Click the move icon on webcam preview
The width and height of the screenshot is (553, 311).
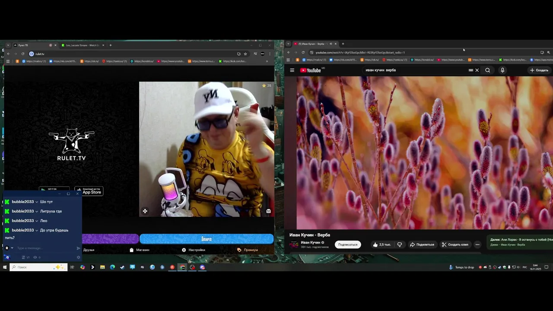[x=145, y=211]
